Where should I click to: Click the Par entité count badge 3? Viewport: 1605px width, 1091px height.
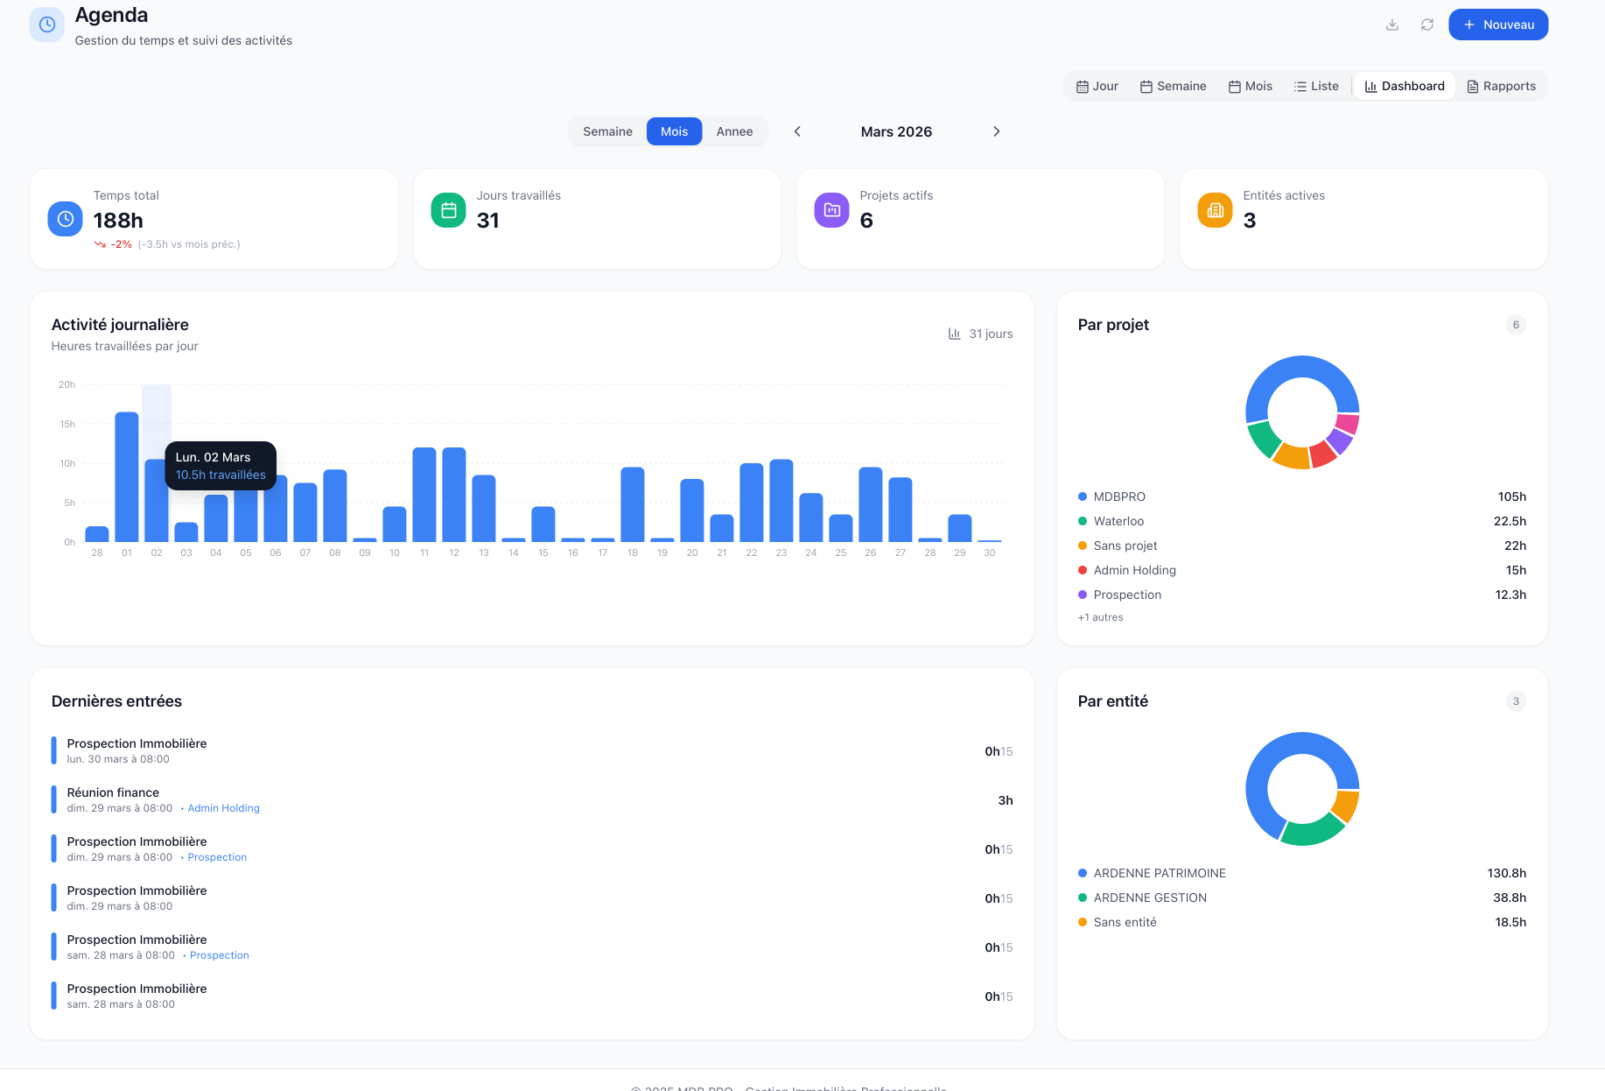1516,701
